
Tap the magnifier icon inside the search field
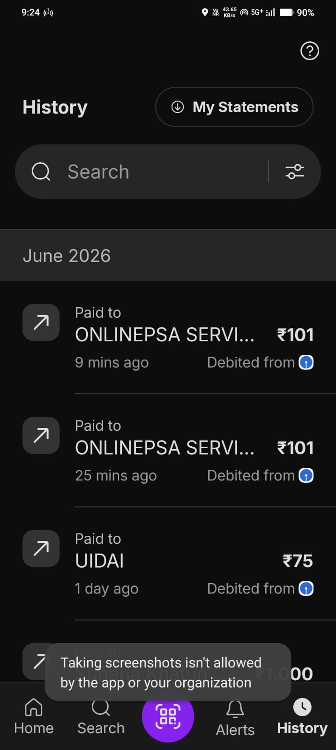41,172
